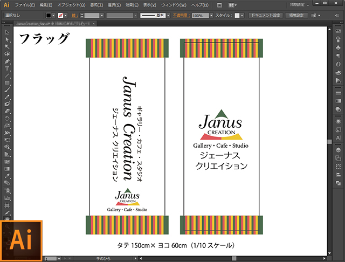Select the Selection tool (black arrow)

(x=7, y=32)
